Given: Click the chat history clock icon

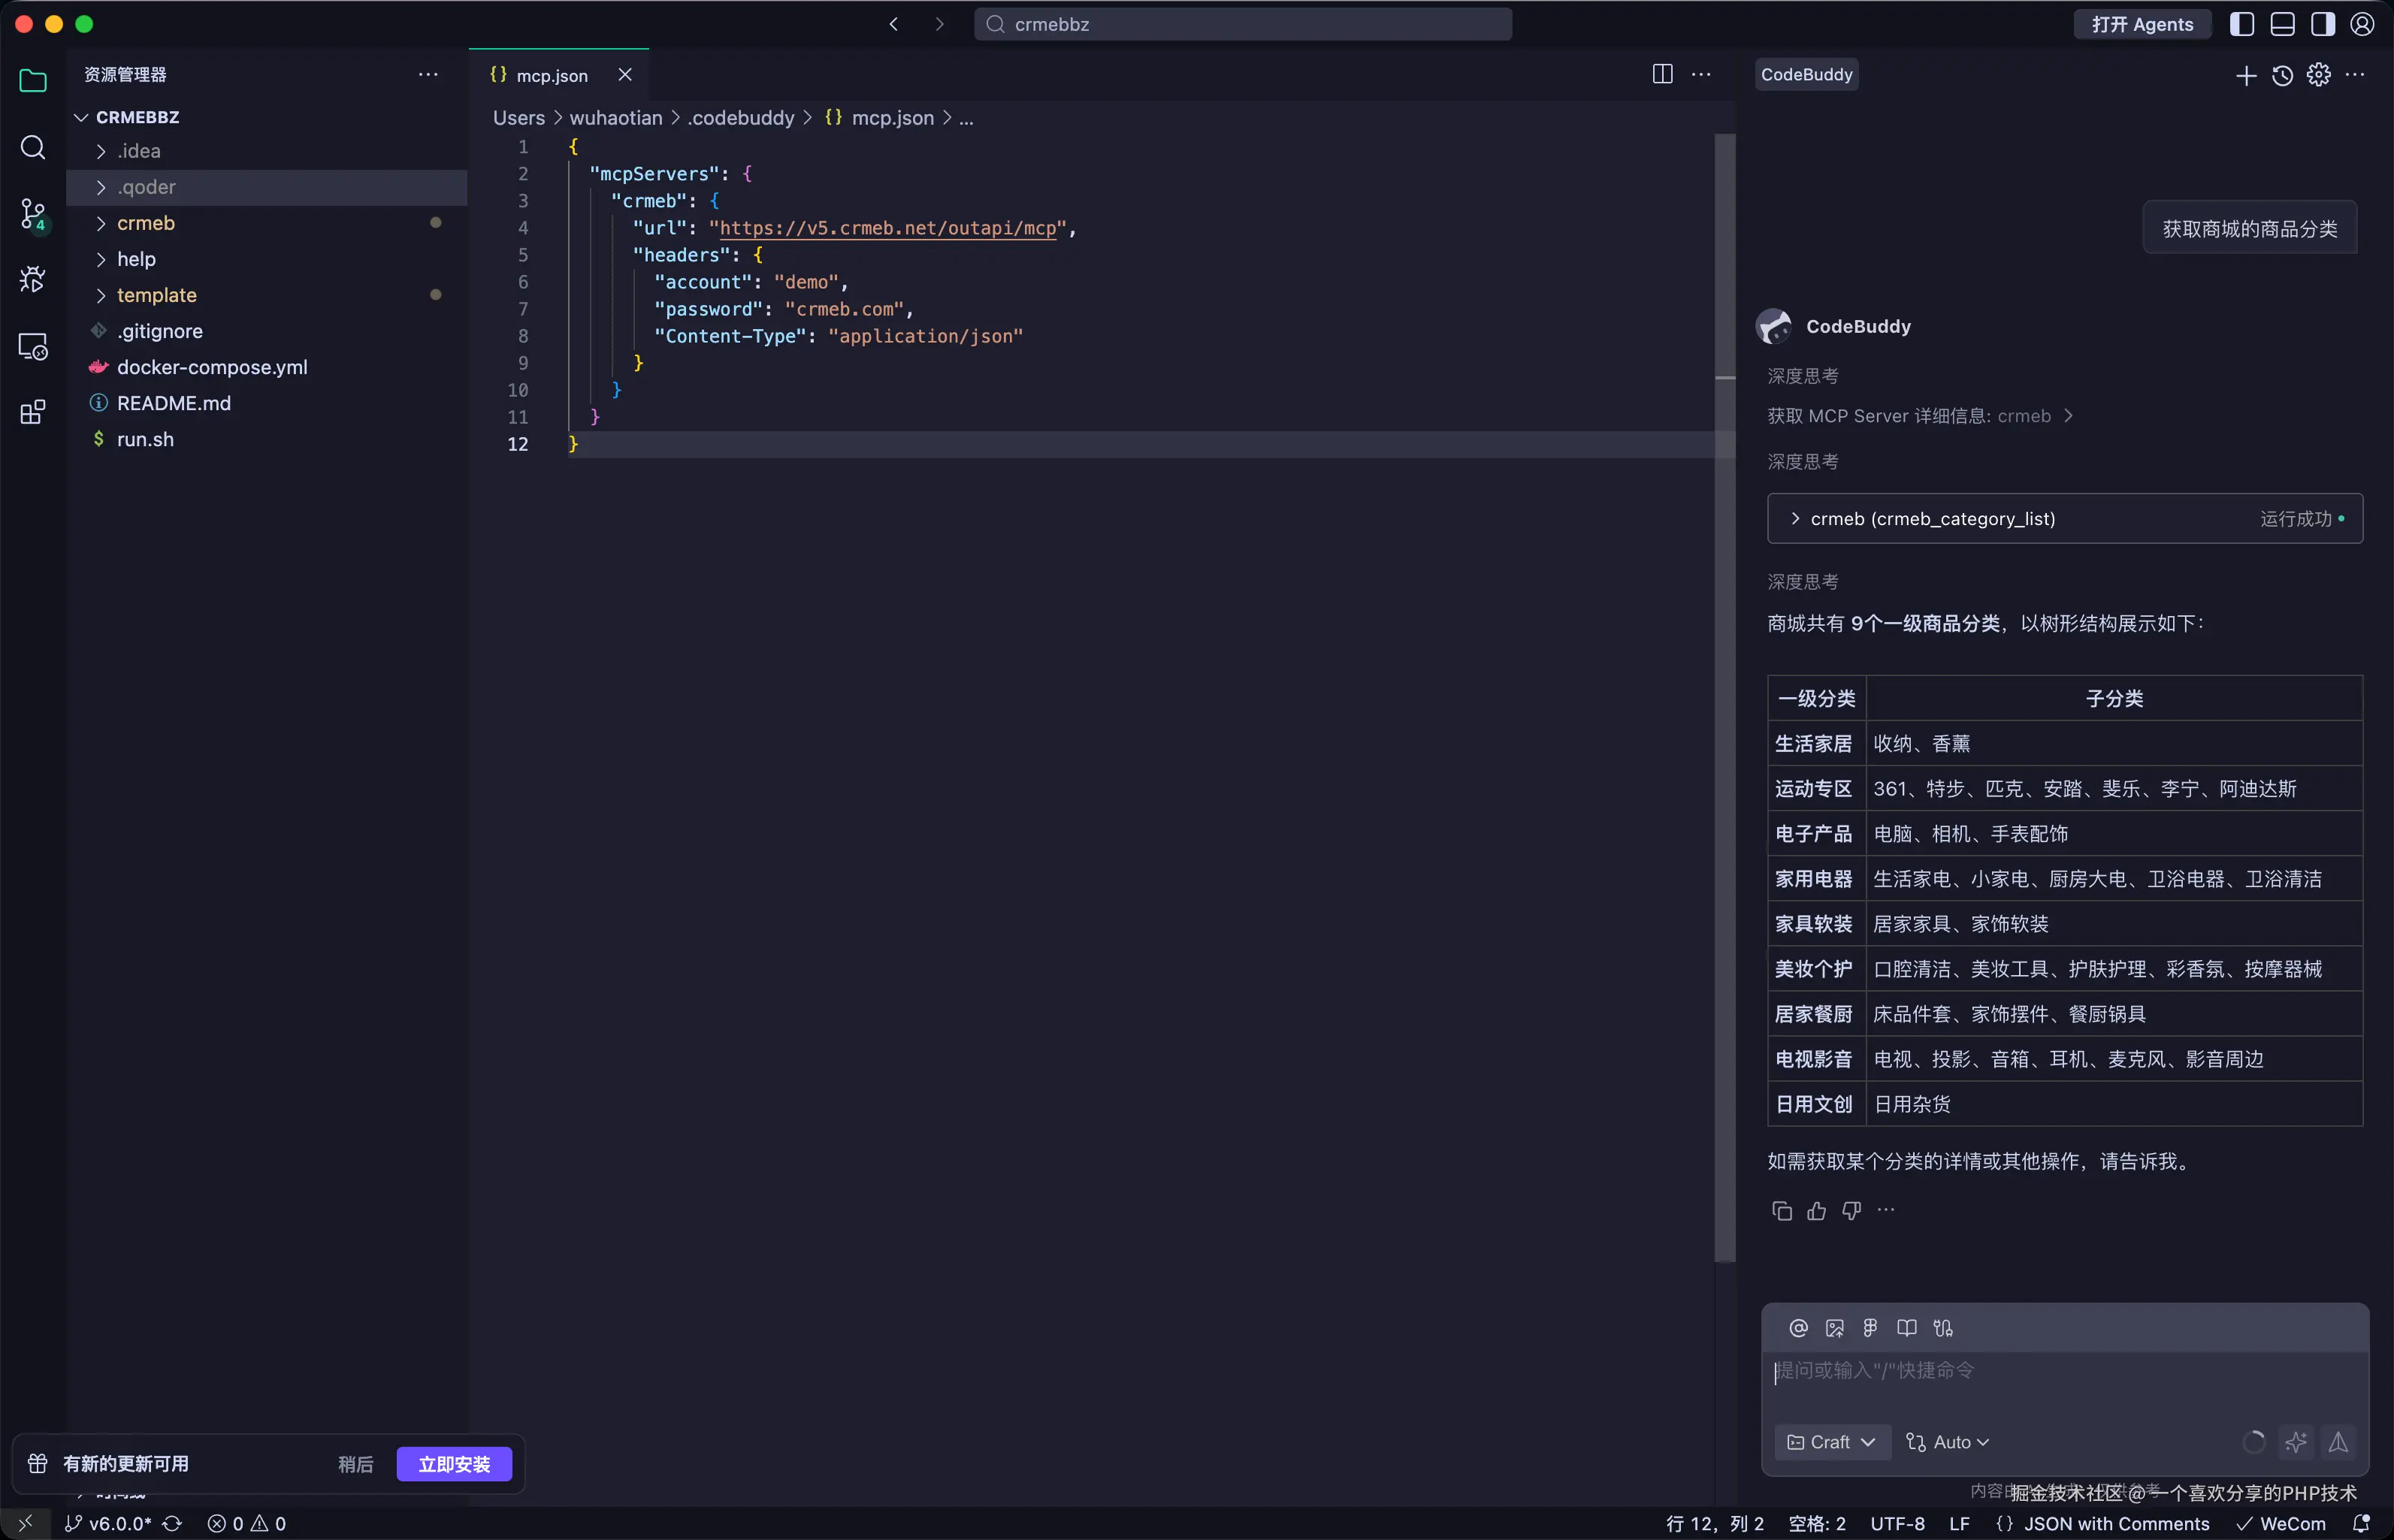Looking at the screenshot, I should point(2282,75).
